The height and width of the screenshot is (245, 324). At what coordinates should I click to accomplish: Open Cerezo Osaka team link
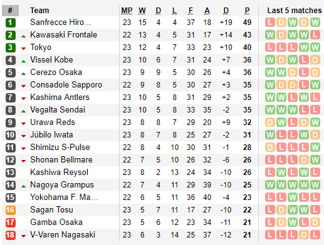[56, 72]
